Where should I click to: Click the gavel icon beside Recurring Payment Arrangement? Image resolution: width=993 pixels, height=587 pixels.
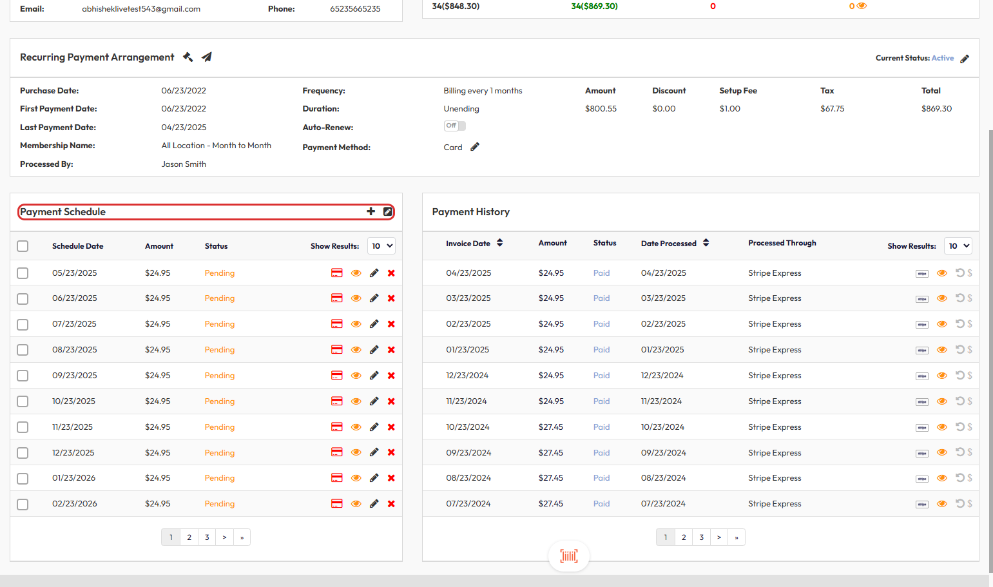[188, 57]
